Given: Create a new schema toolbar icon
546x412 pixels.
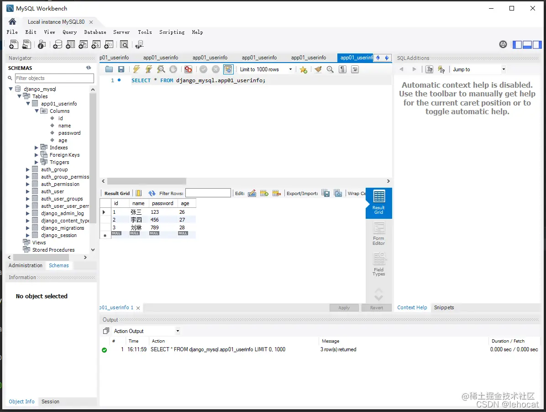Looking at the screenshot, I should coord(58,44).
